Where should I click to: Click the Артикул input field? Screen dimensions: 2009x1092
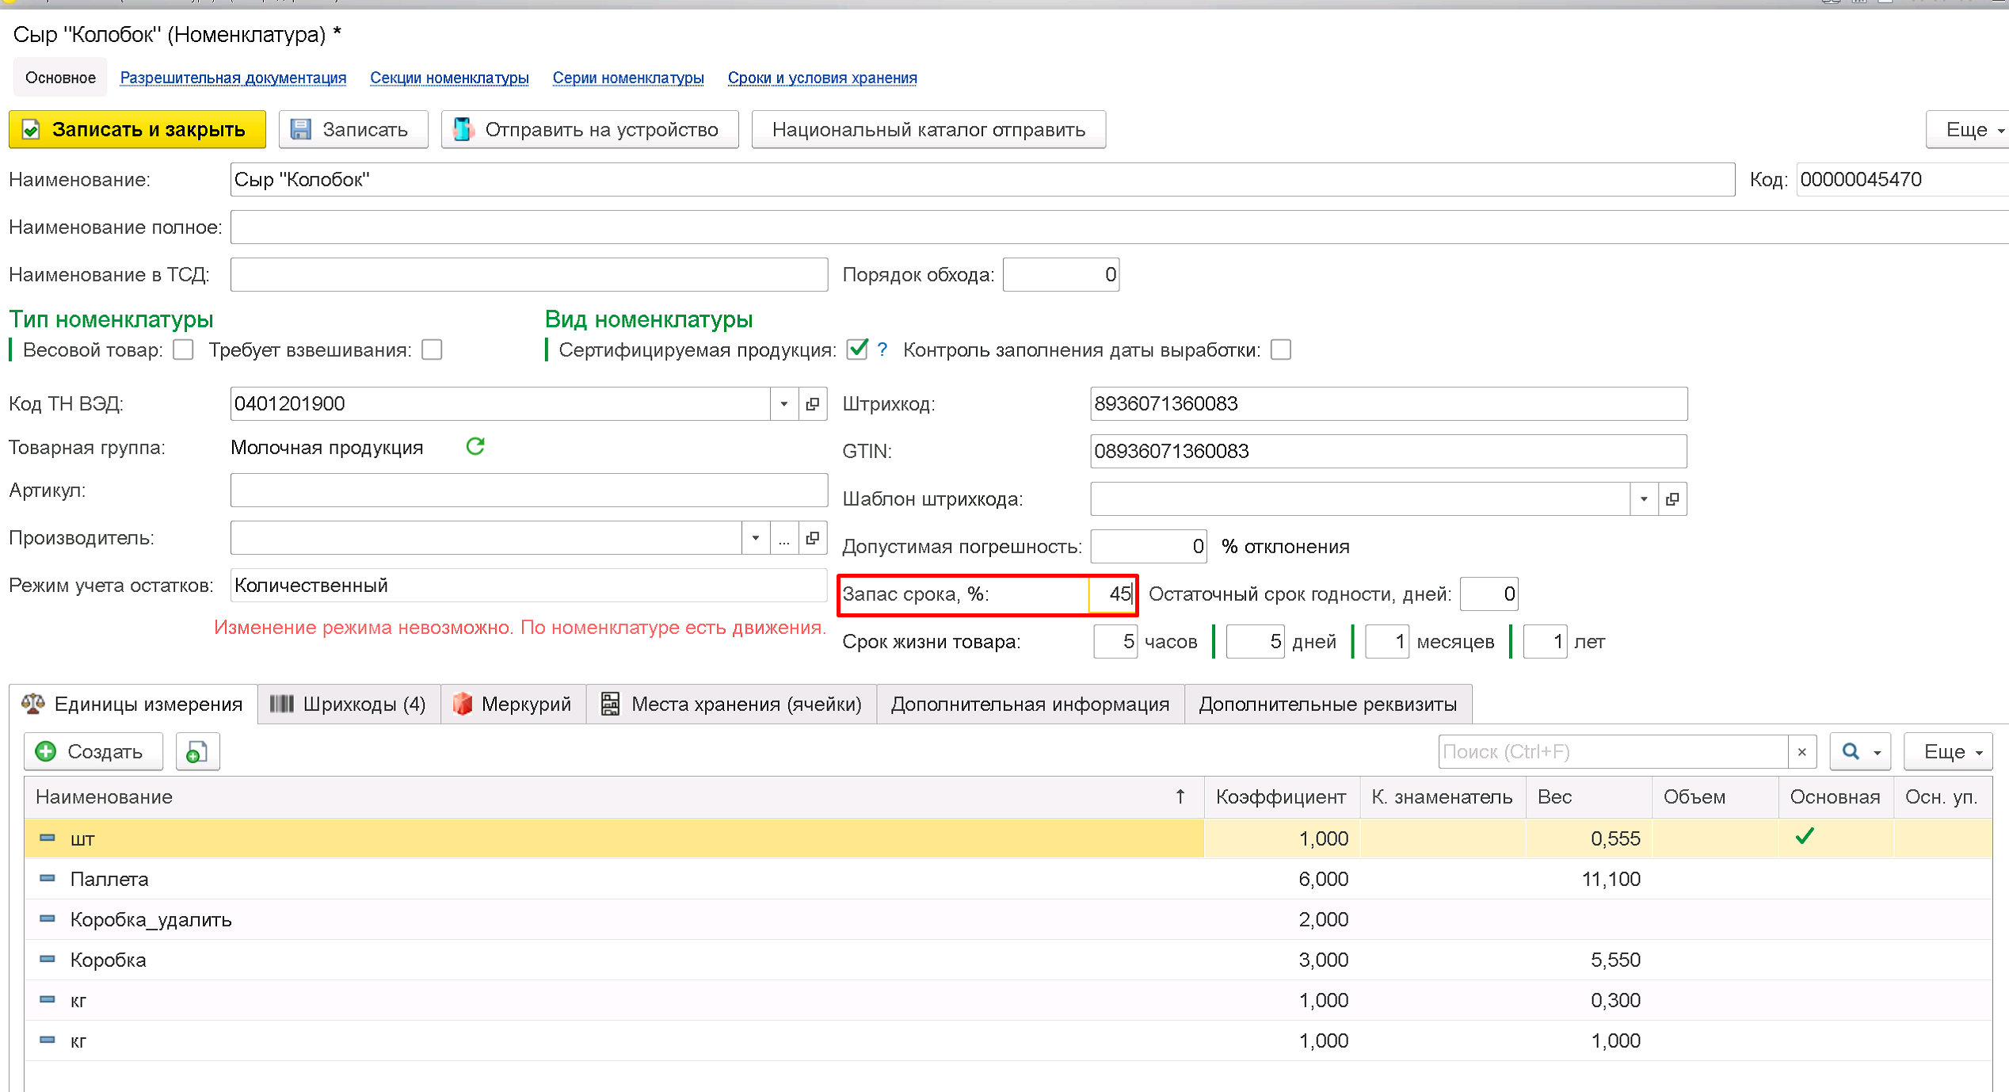[529, 491]
